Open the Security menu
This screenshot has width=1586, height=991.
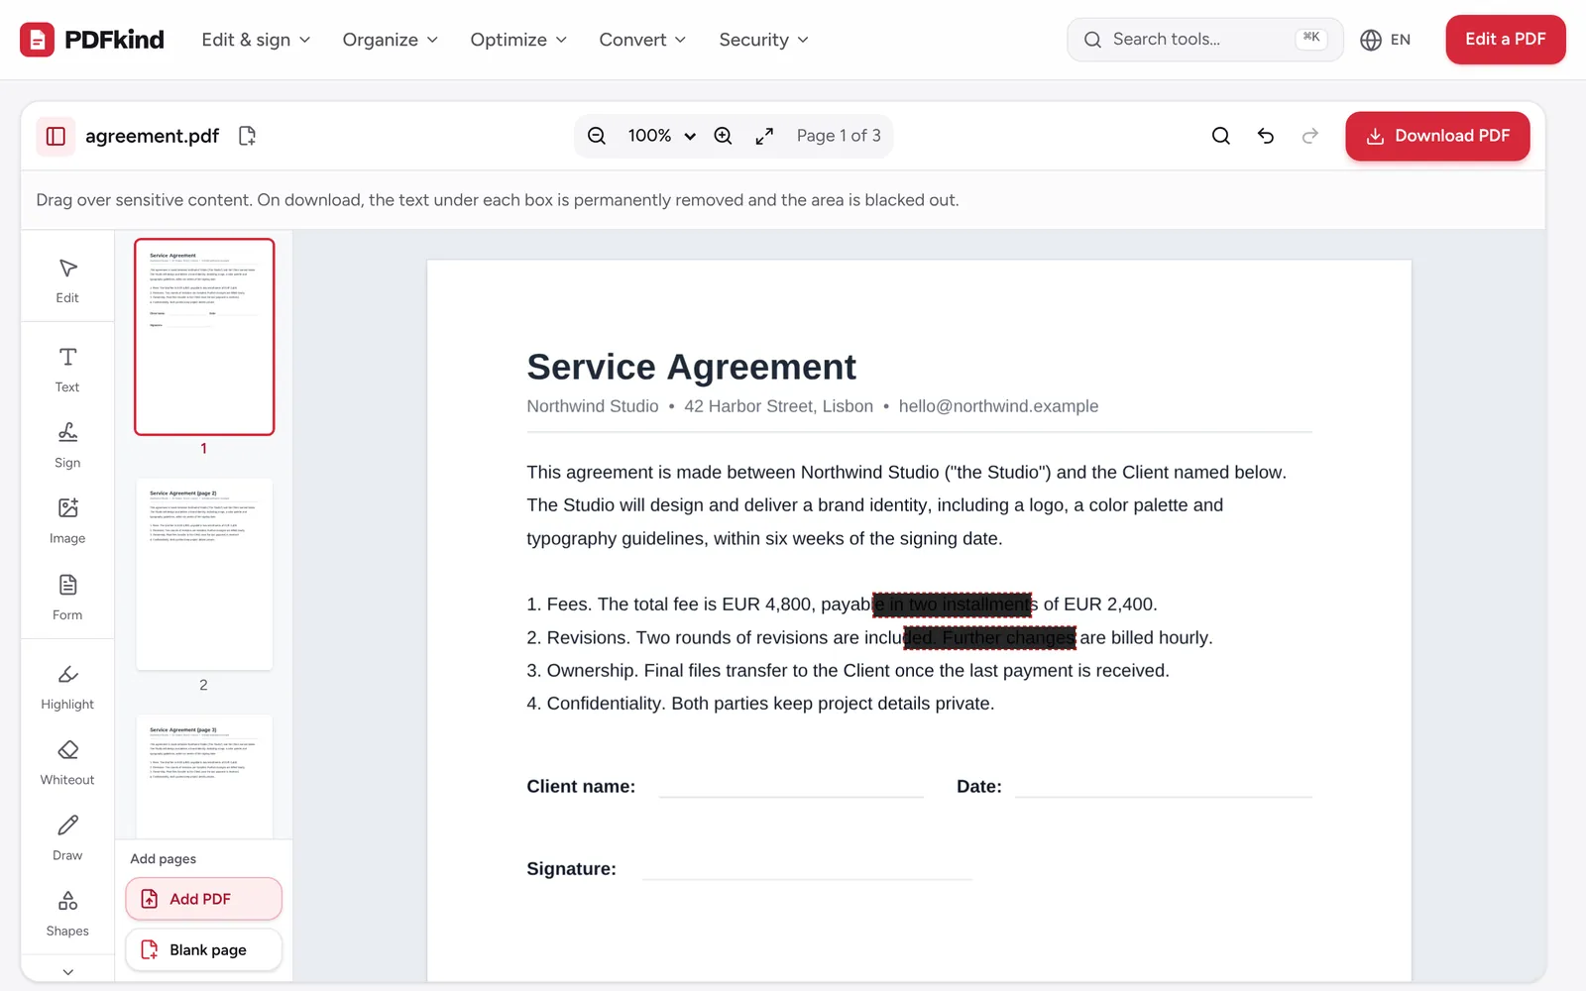click(763, 40)
